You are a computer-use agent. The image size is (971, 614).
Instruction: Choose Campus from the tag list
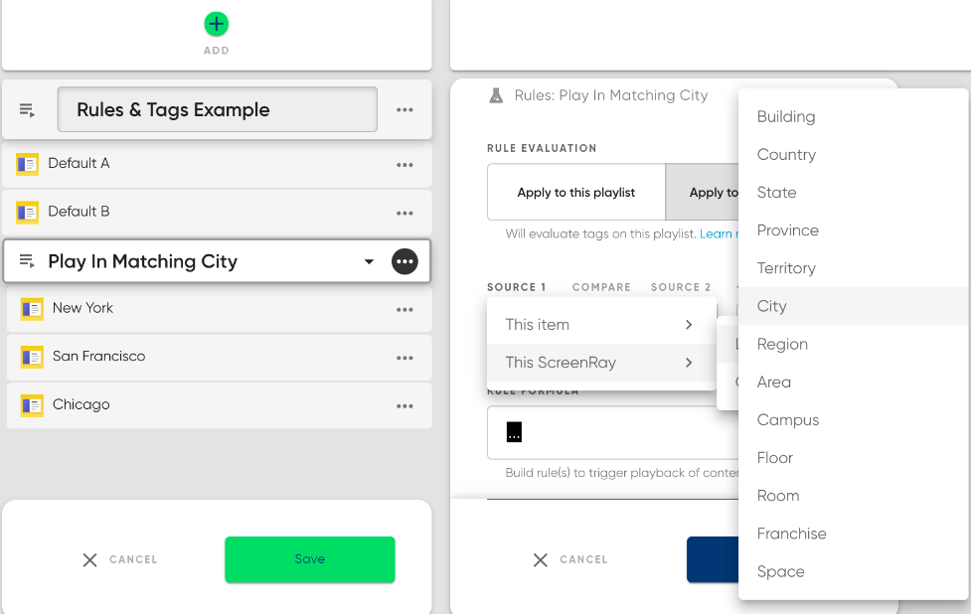click(854, 419)
